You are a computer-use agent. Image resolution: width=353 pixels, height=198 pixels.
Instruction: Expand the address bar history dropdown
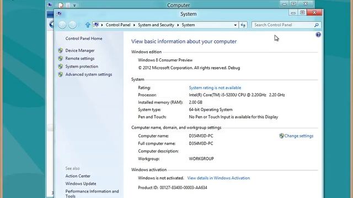point(235,25)
